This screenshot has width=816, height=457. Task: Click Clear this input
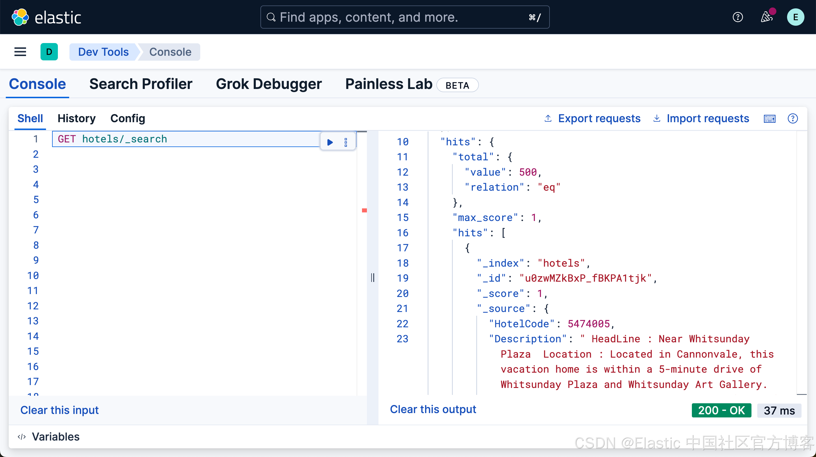60,410
